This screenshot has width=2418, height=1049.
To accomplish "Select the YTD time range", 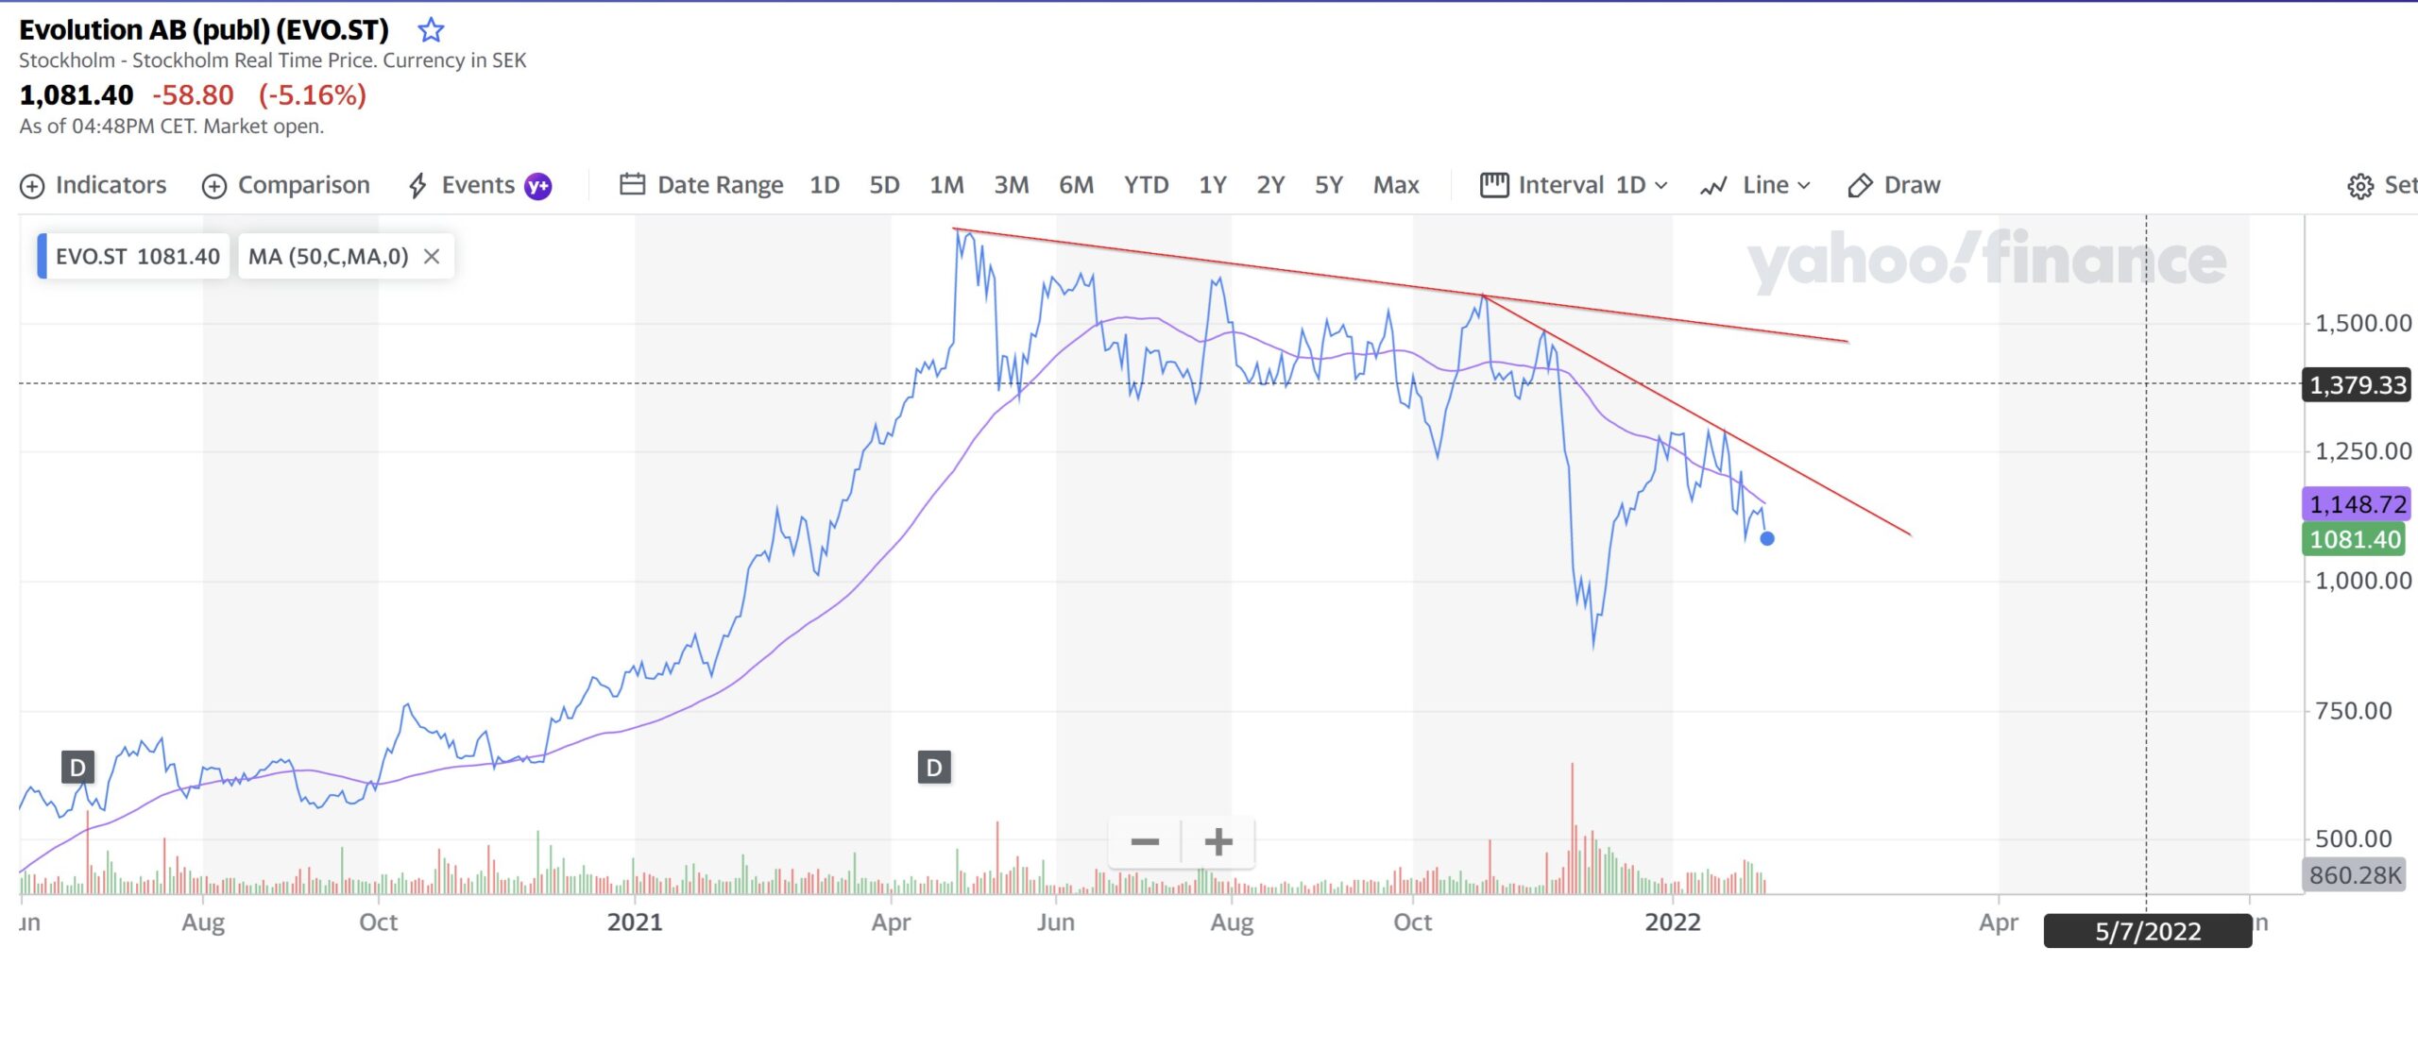I will pos(1146,185).
